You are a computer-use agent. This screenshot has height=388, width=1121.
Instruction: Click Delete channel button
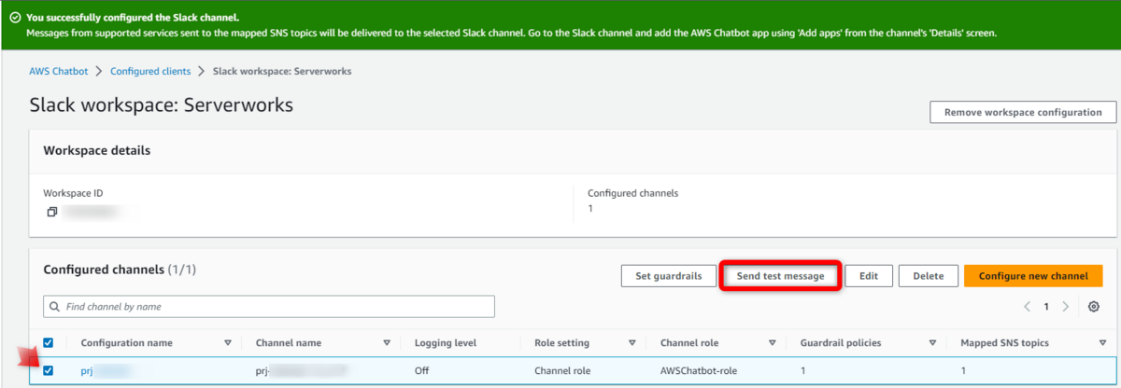[928, 276]
